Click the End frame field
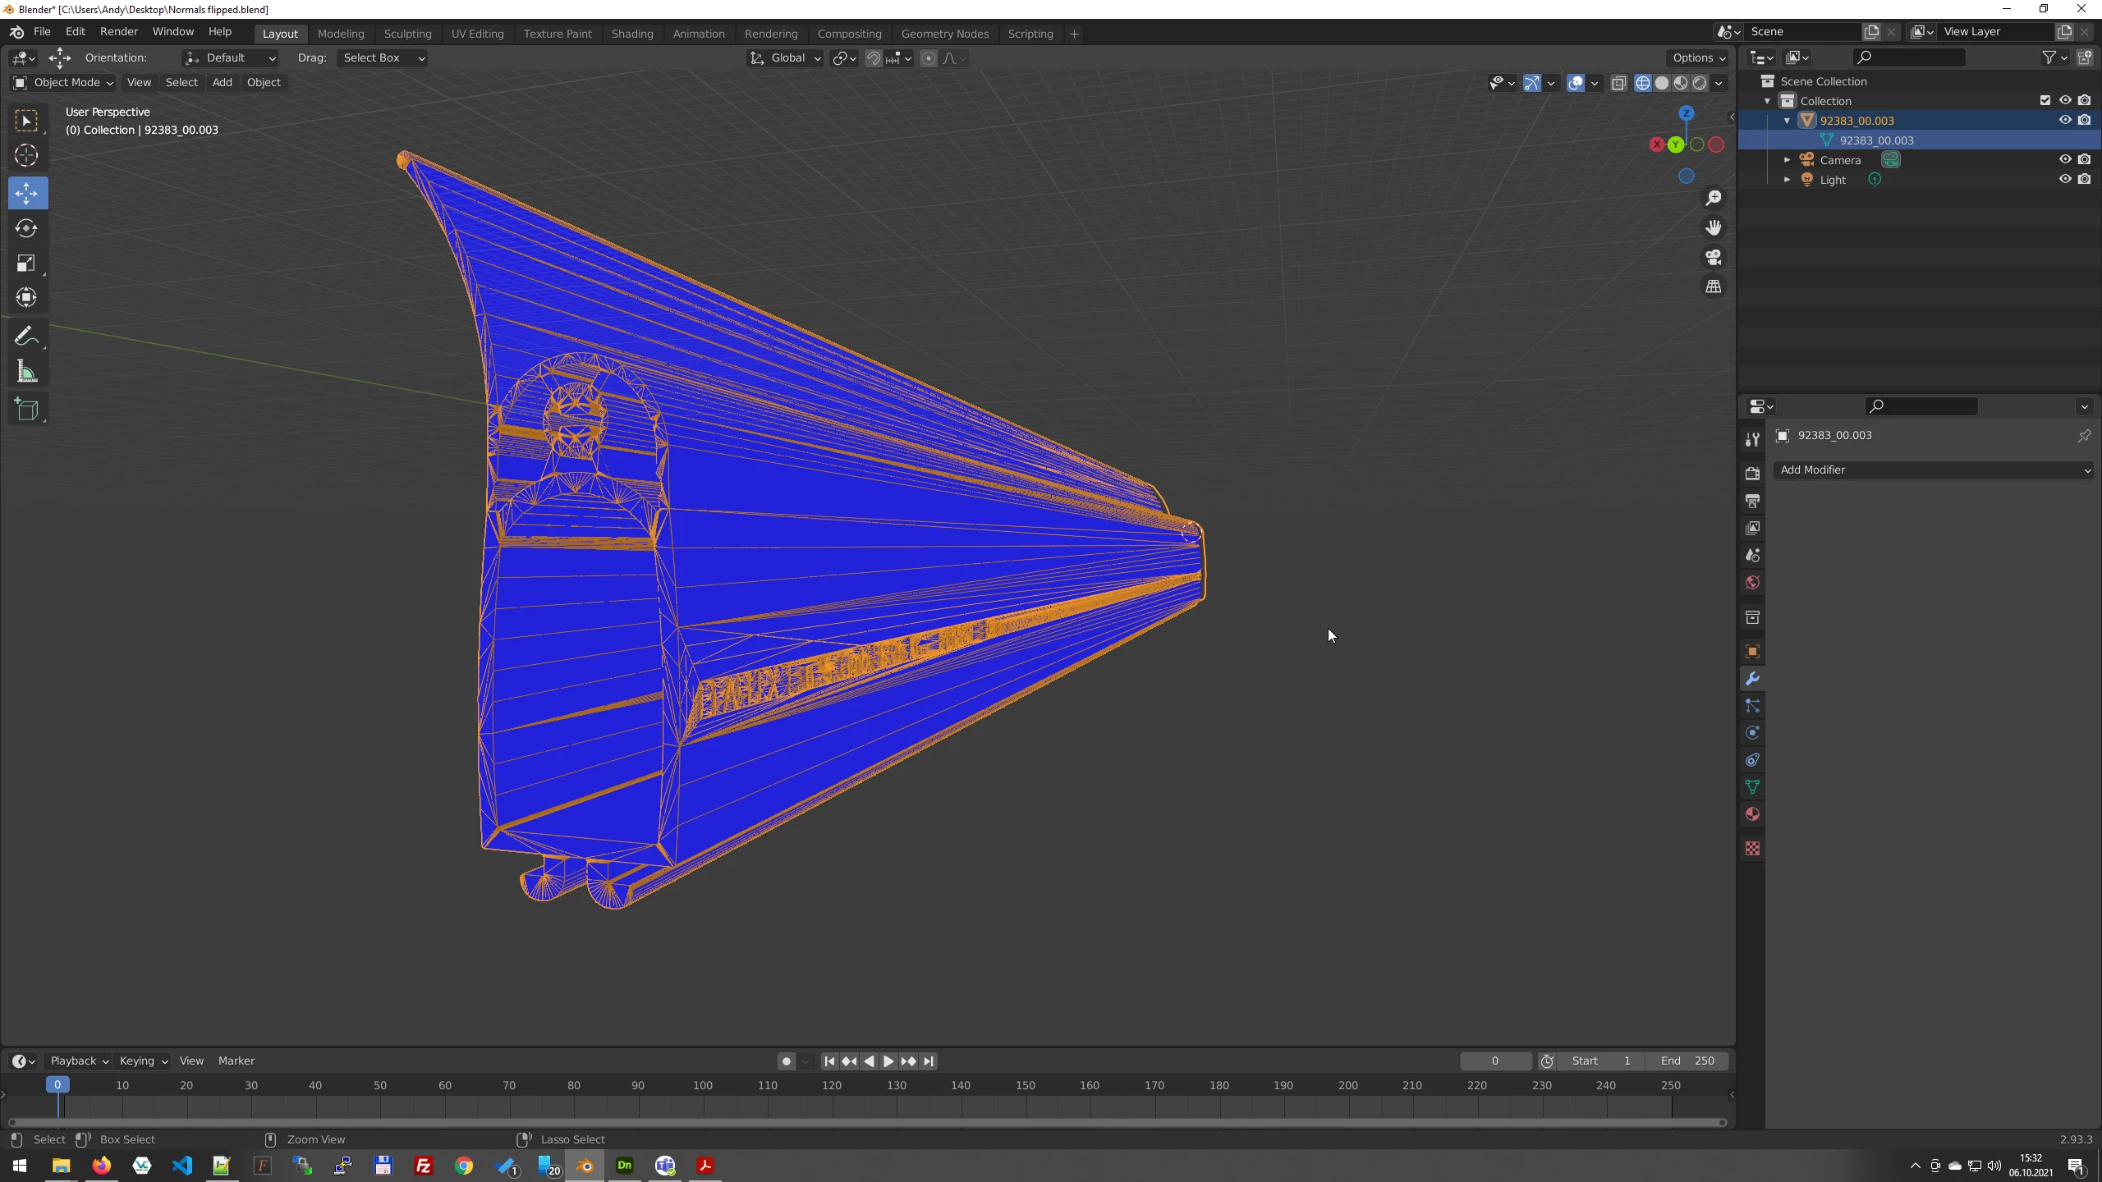 [x=1687, y=1061]
